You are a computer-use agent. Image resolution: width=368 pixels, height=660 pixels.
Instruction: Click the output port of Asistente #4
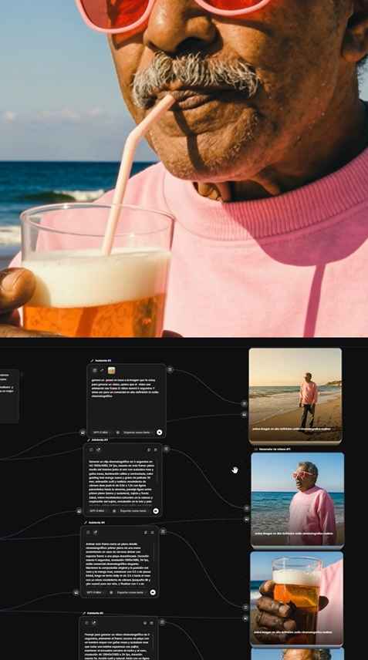pos(163,531)
